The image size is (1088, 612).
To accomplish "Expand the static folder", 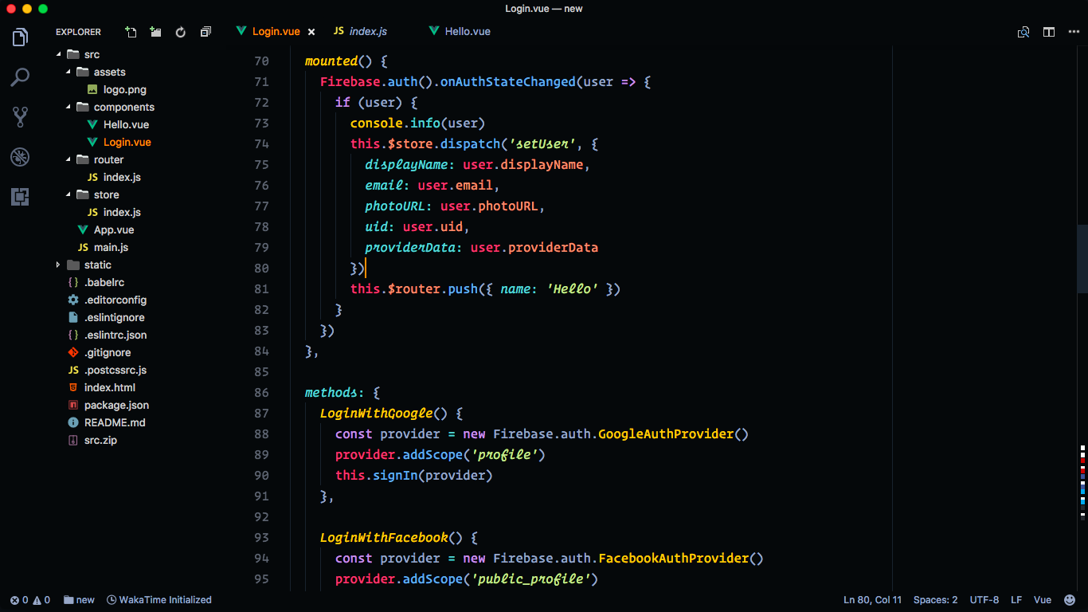I will pos(58,265).
